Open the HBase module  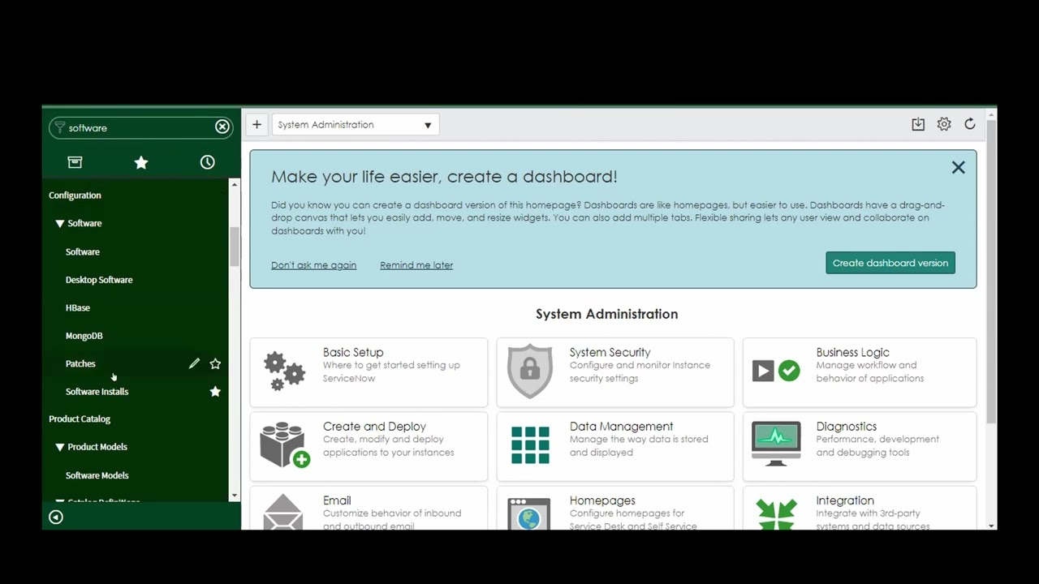point(78,308)
